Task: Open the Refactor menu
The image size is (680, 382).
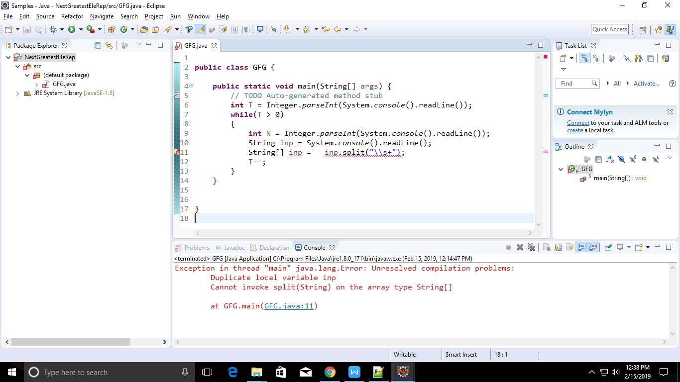Action: tap(72, 16)
